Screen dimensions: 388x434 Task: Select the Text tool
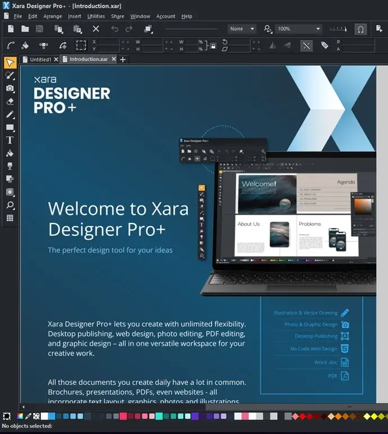click(x=10, y=140)
